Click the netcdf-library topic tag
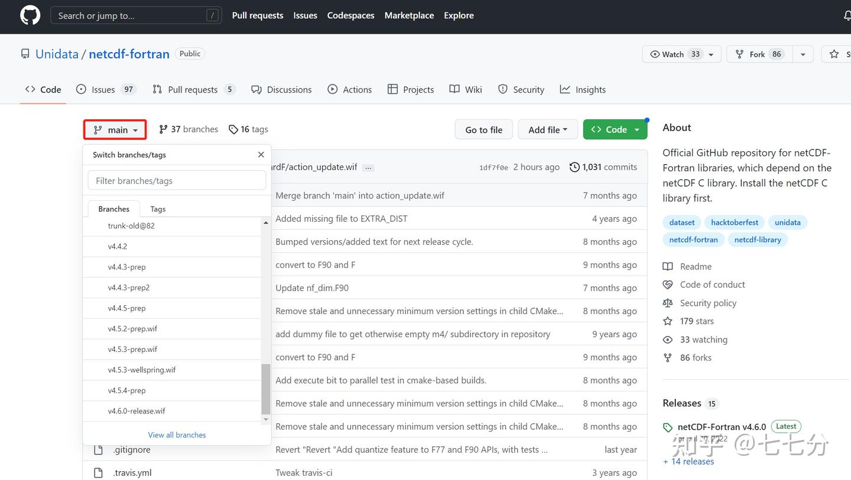This screenshot has height=480, width=851. coord(758,240)
